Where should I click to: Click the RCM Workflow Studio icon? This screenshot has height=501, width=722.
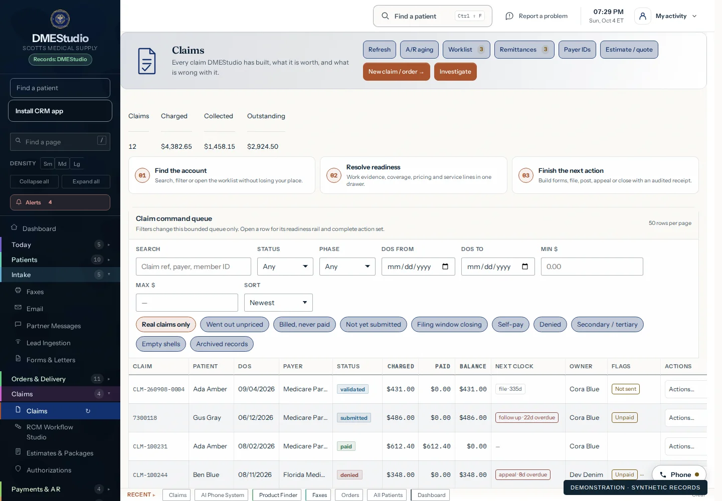coord(18,426)
